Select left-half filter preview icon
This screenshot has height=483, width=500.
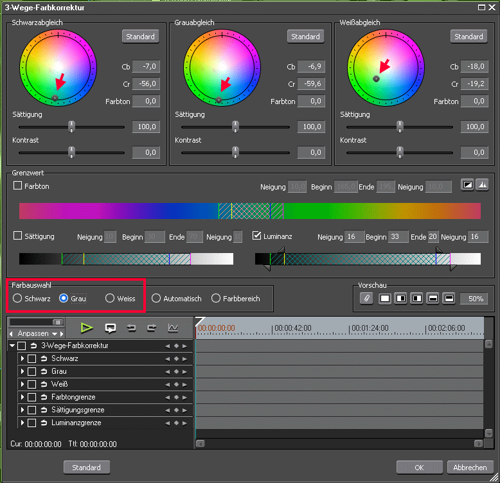tap(416, 299)
